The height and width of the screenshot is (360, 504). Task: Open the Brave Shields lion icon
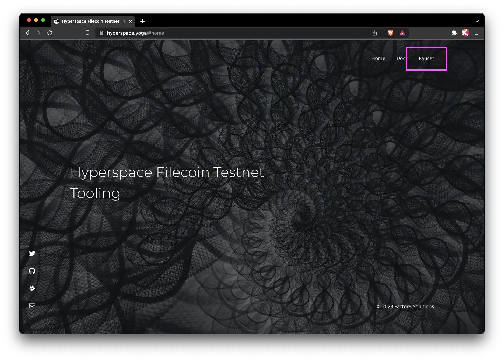click(x=391, y=33)
